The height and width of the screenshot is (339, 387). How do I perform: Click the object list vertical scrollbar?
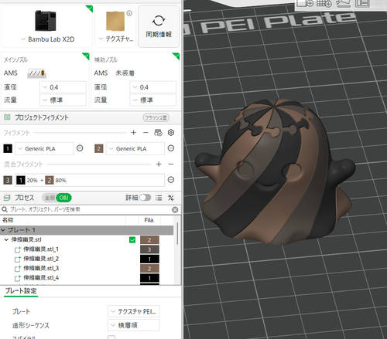(177, 234)
